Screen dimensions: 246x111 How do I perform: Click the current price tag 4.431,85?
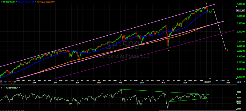240,11
